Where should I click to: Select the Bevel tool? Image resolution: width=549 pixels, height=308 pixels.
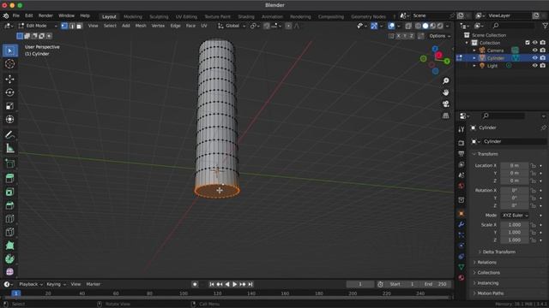point(9,205)
